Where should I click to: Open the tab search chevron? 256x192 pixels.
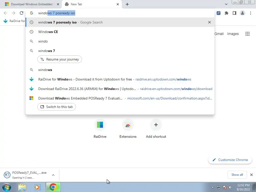point(226,4)
